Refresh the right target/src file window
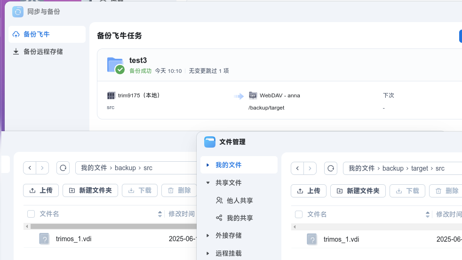 tap(331, 168)
